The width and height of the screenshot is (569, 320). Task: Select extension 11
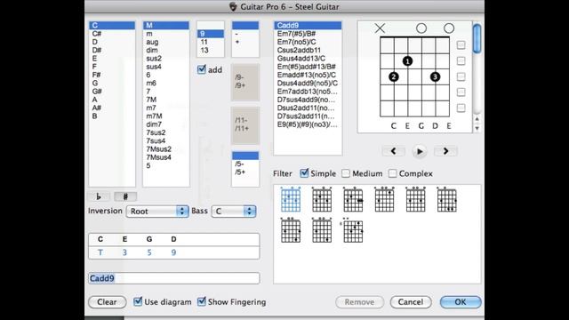click(211, 42)
